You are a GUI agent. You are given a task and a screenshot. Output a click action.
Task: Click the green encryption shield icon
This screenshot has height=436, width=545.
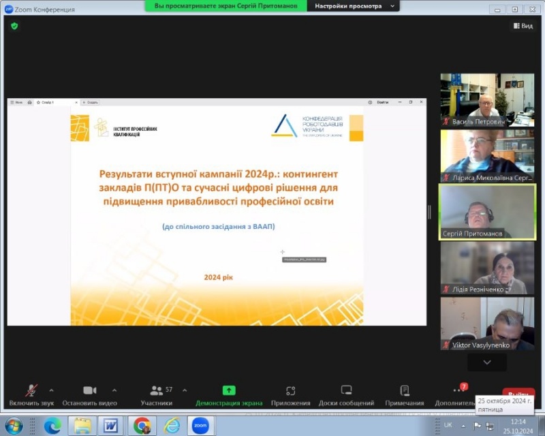click(x=14, y=26)
